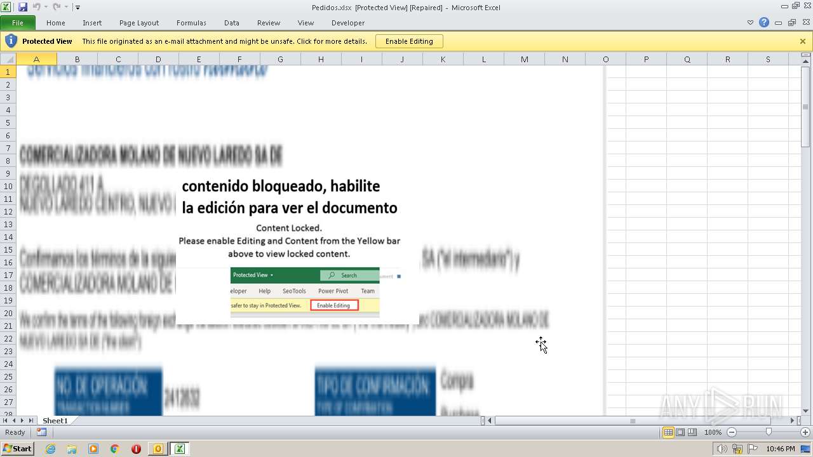
Task: Go to next sheet tab arrow
Action: (x=22, y=420)
